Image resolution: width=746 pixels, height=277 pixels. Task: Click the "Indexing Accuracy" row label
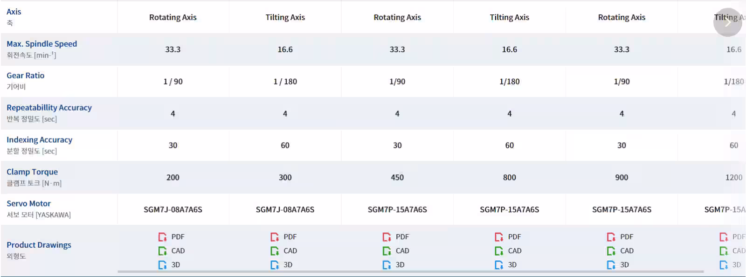pos(40,140)
